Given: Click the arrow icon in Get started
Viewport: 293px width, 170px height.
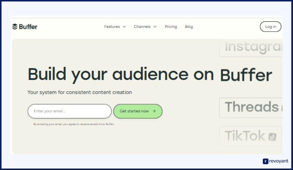Looking at the screenshot, I should 154,111.
